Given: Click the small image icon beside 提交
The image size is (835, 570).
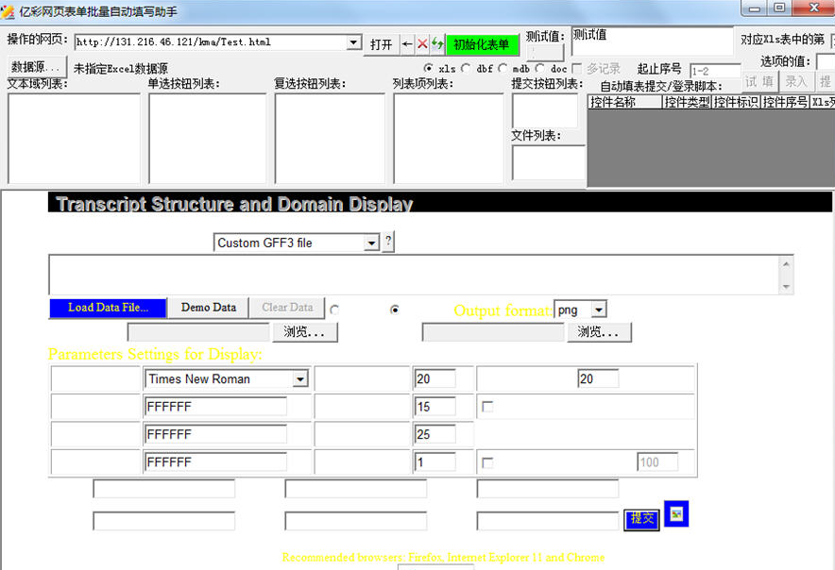Looking at the screenshot, I should point(676,513).
